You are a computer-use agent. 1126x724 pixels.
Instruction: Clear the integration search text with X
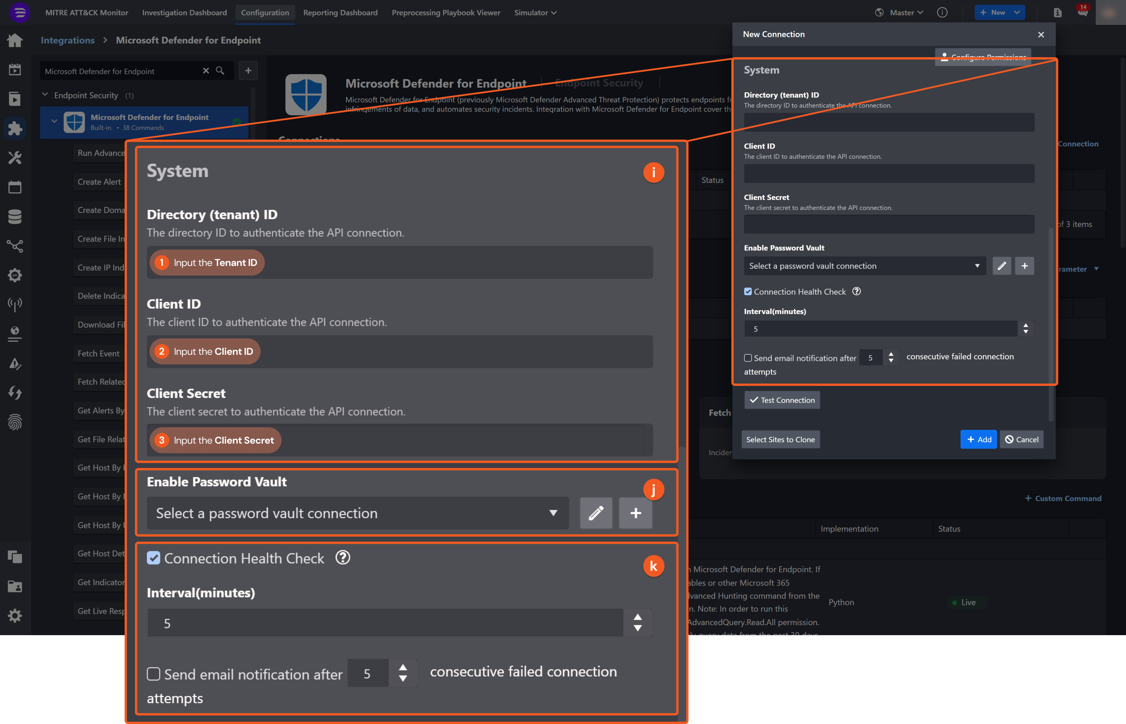tap(206, 70)
